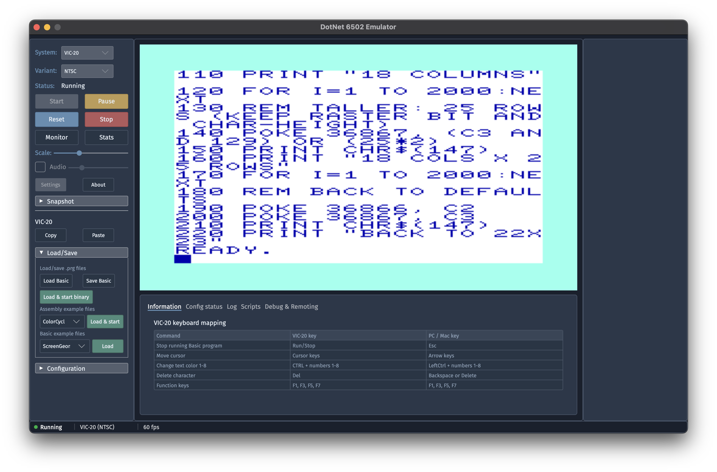Load the selected Basic example file
The image size is (717, 472).
(x=108, y=346)
